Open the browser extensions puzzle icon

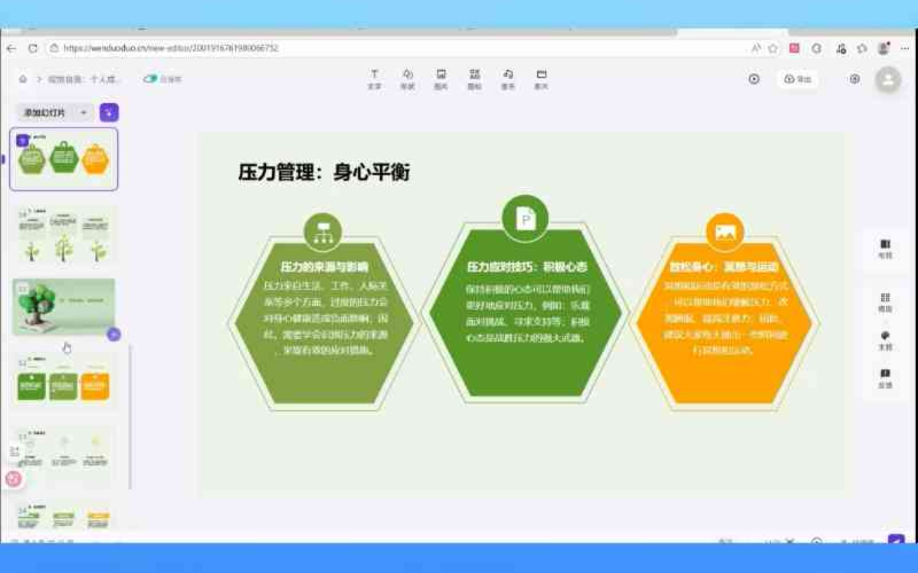tap(862, 48)
